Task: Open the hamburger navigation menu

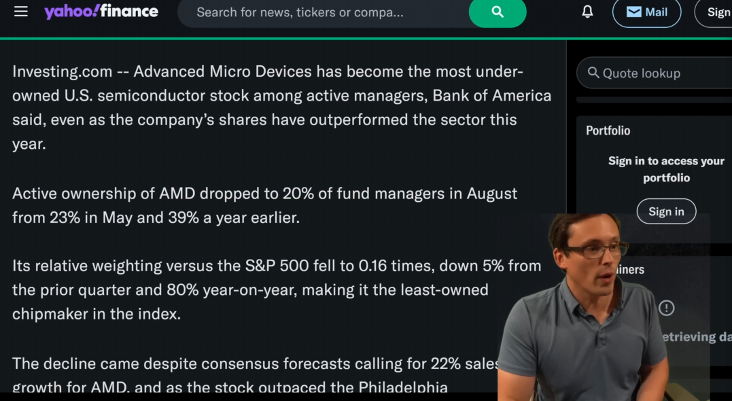Action: (20, 12)
